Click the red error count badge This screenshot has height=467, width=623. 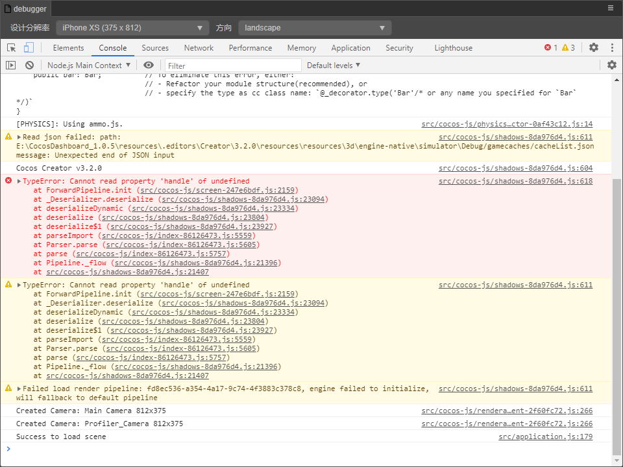tap(551, 47)
